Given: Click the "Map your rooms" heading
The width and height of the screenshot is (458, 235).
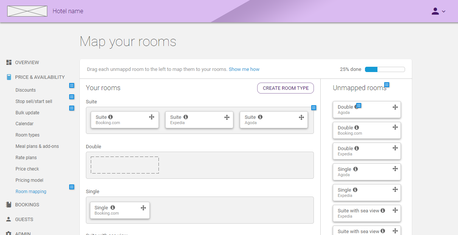Looking at the screenshot, I should 128,41.
